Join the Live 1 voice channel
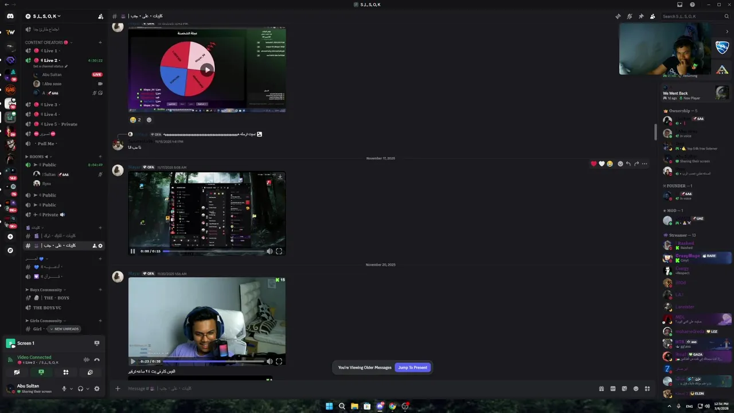734x413 pixels. 64,50
